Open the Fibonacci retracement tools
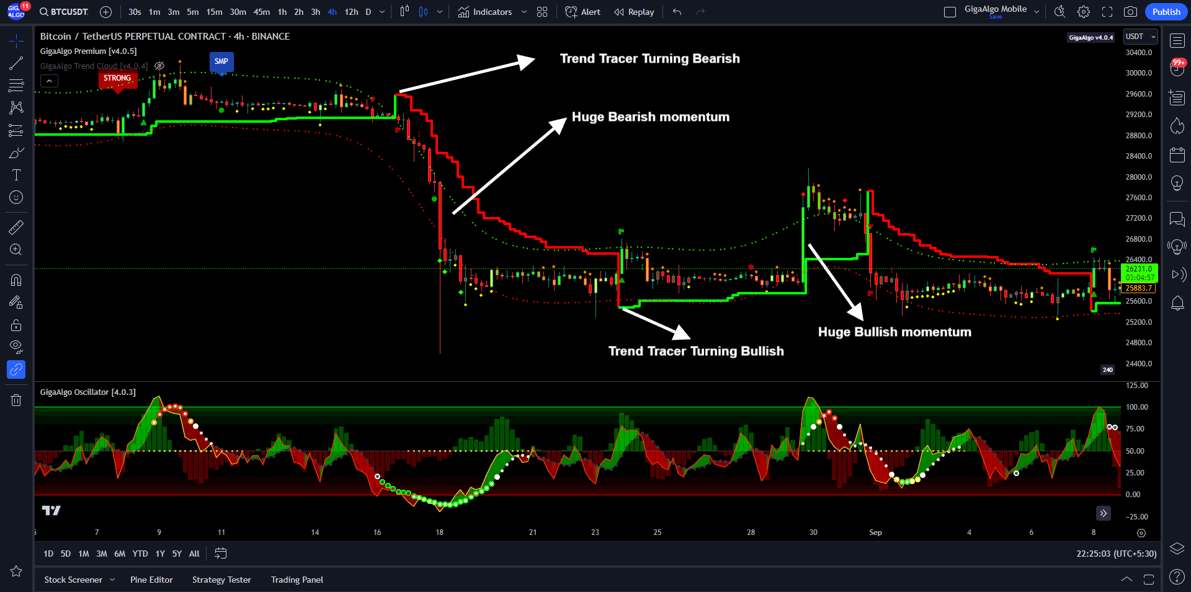This screenshot has width=1191, height=592. coord(16,86)
